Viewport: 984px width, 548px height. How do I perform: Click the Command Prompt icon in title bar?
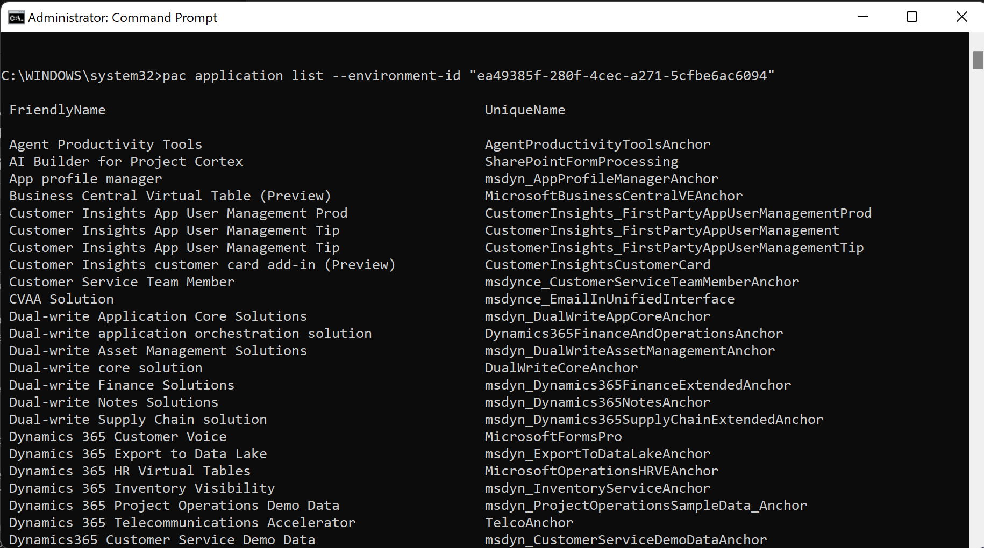[x=16, y=18]
